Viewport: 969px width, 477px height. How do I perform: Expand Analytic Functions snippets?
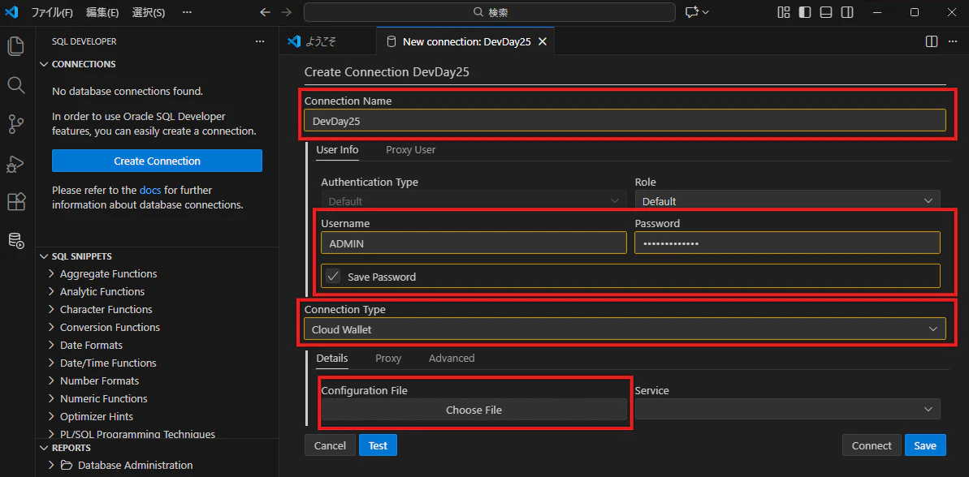[52, 291]
